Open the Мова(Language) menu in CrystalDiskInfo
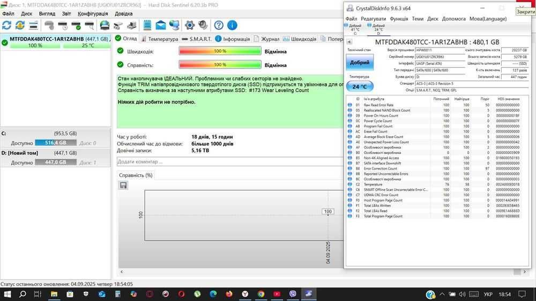The width and height of the screenshot is (536, 301). tap(488, 19)
